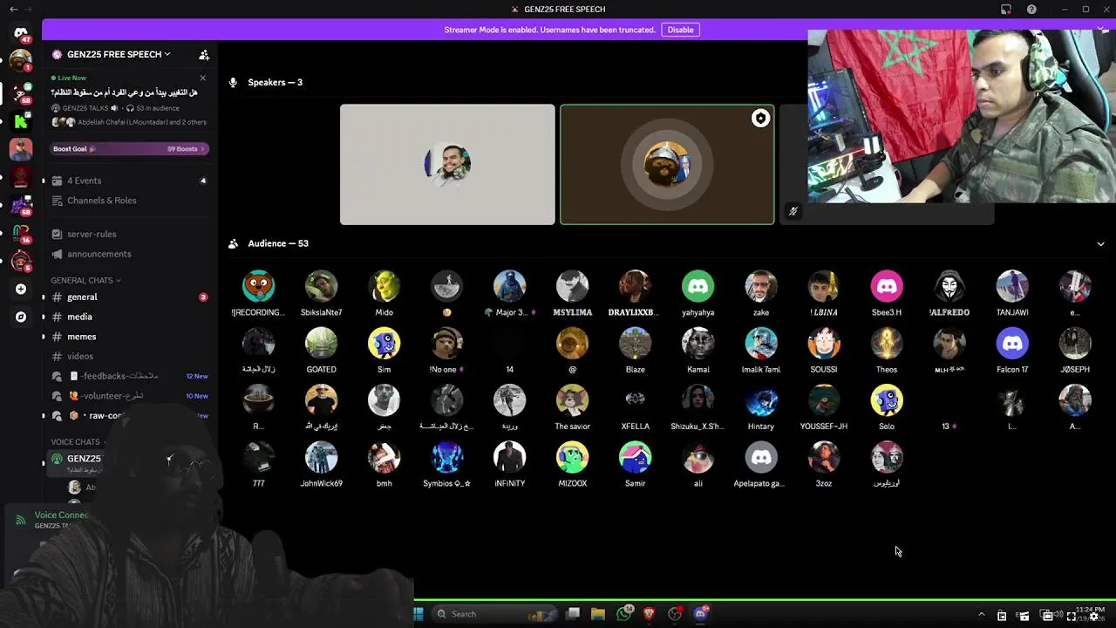
Task: Click the back navigation arrow in title bar
Action: (x=13, y=10)
